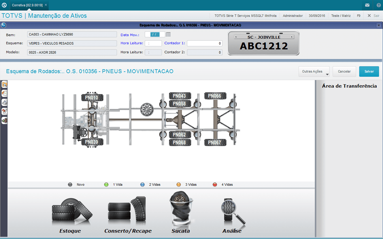Click the folder search icon in left sidebar
Image resolution: width=383 pixels, height=239 pixels.
click(x=4, y=84)
